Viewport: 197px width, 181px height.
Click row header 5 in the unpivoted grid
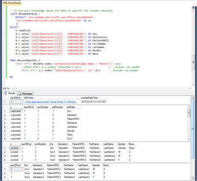pyautogui.click(x=5, y=127)
